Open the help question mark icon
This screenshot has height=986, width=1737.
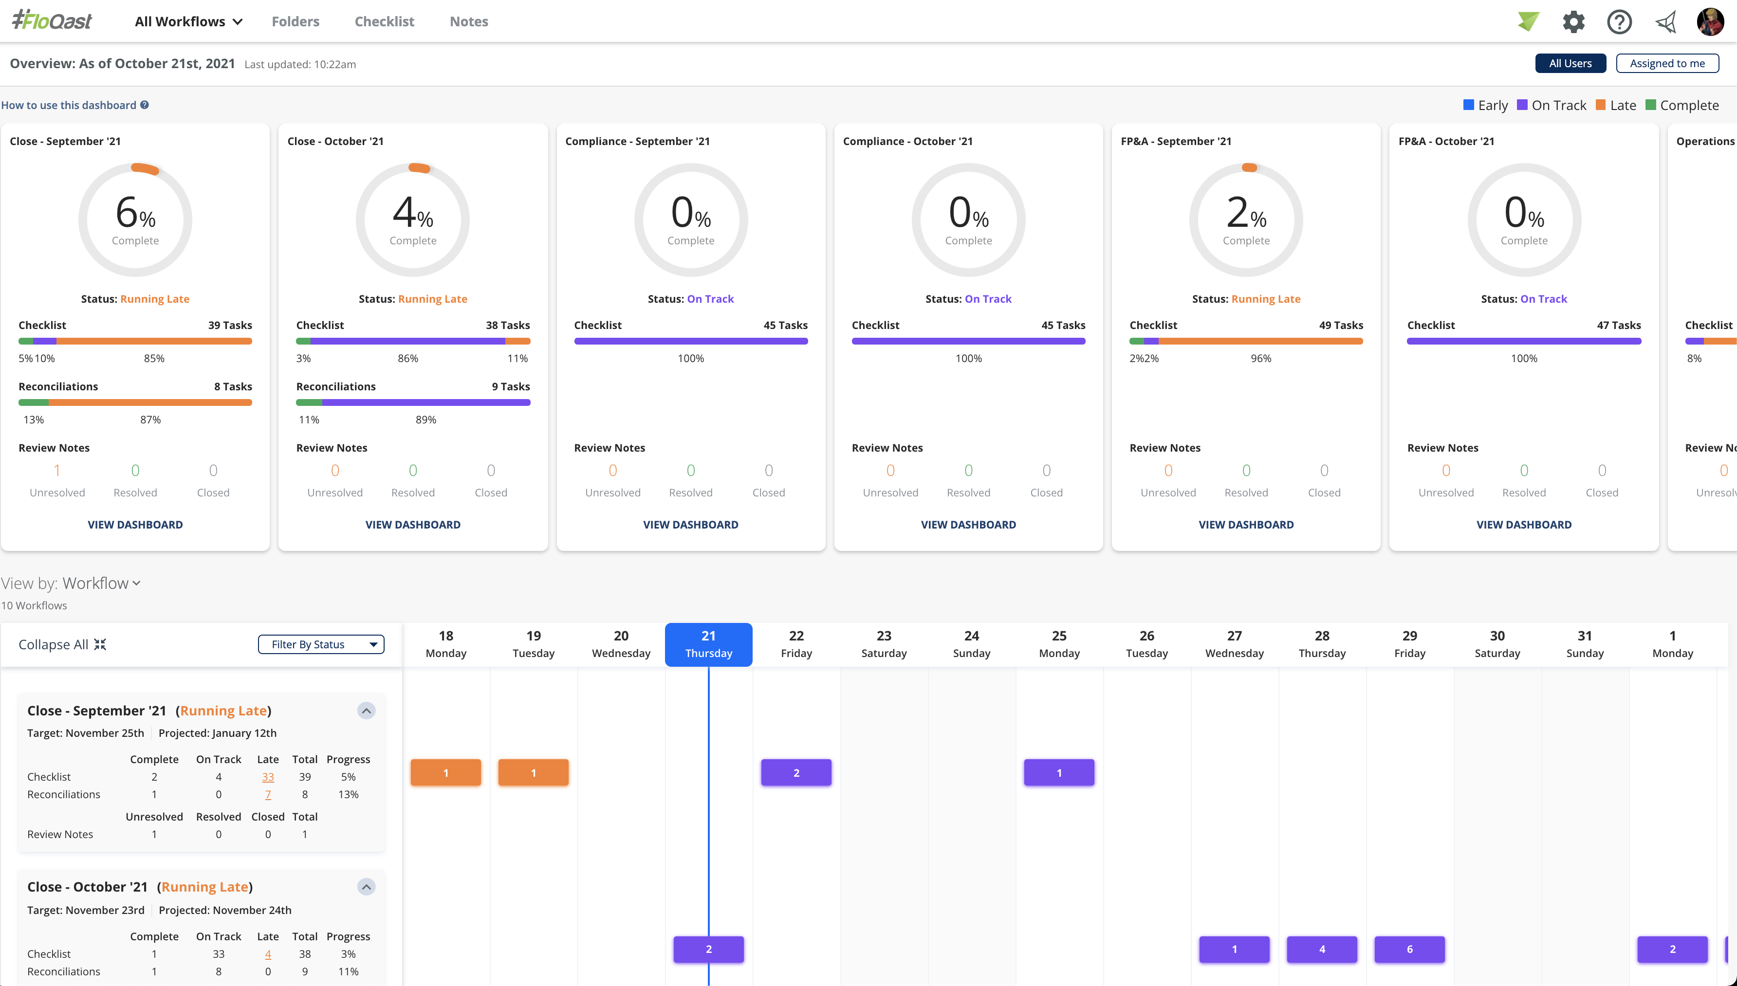click(1619, 22)
